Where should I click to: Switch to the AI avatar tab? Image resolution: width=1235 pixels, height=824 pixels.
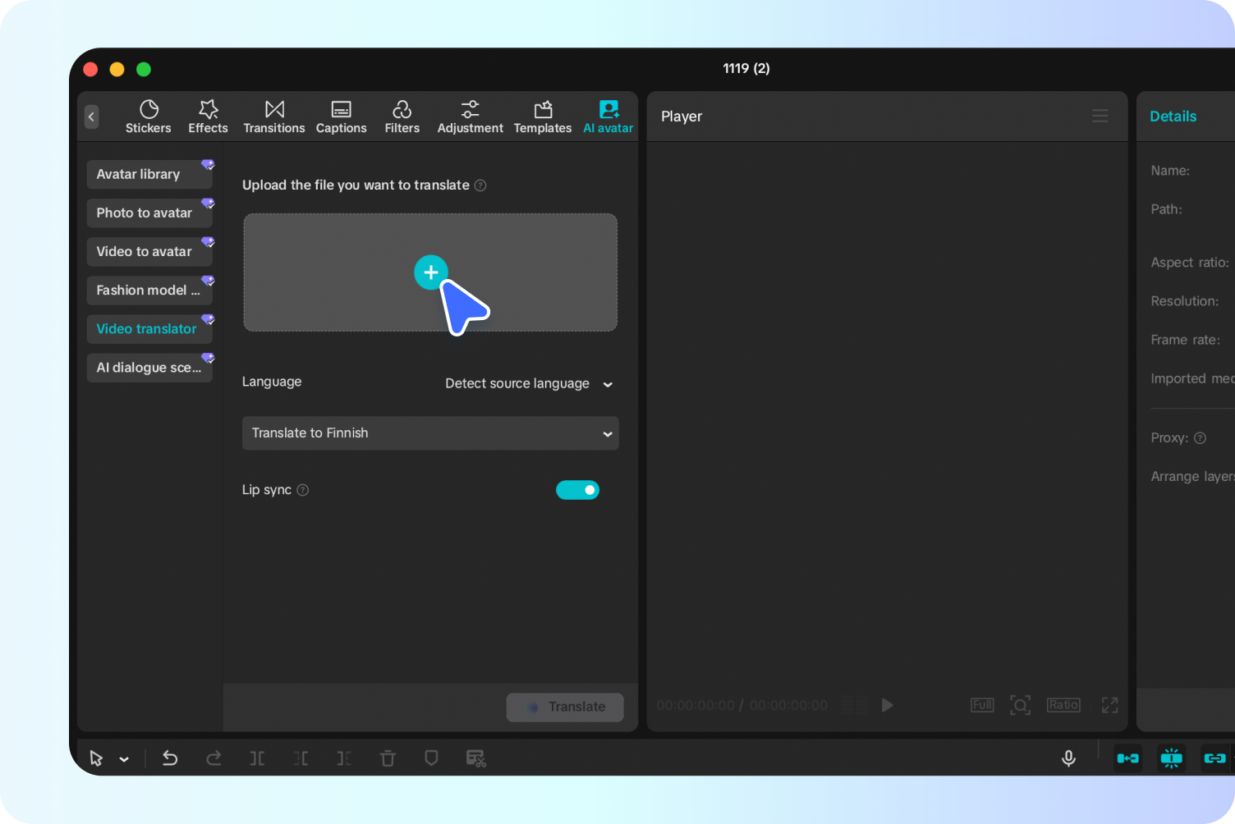pyautogui.click(x=608, y=116)
